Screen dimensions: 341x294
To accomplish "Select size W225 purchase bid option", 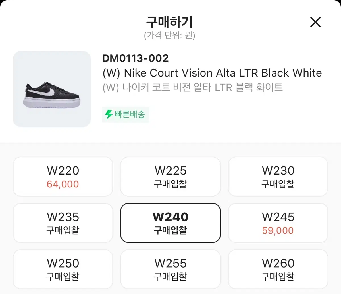I will 170,176.
